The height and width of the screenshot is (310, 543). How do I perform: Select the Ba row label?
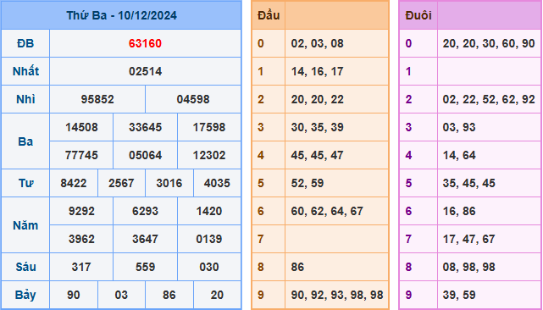coord(25,141)
